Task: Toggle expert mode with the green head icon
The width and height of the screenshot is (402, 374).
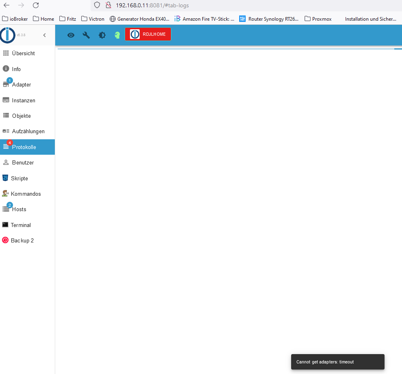Action: pos(117,35)
